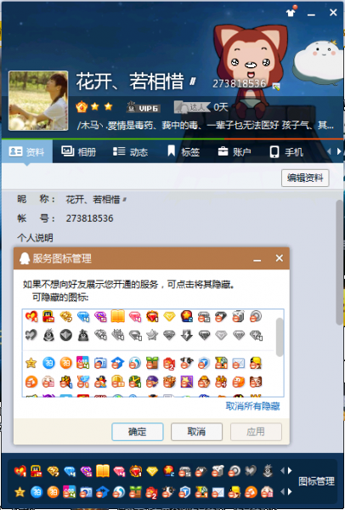Select the blue diamond icon in the dialog list
Image resolution: width=345 pixels, height=510 pixels.
[x=83, y=316]
